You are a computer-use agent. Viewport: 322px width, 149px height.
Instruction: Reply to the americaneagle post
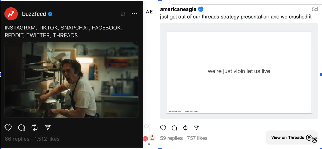[174, 128]
